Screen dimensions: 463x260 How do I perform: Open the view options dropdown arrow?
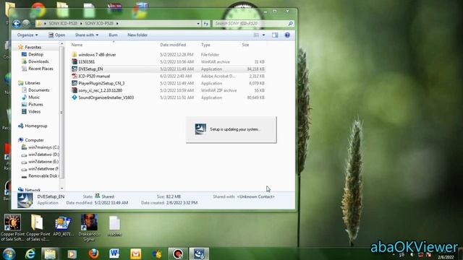pos(263,35)
